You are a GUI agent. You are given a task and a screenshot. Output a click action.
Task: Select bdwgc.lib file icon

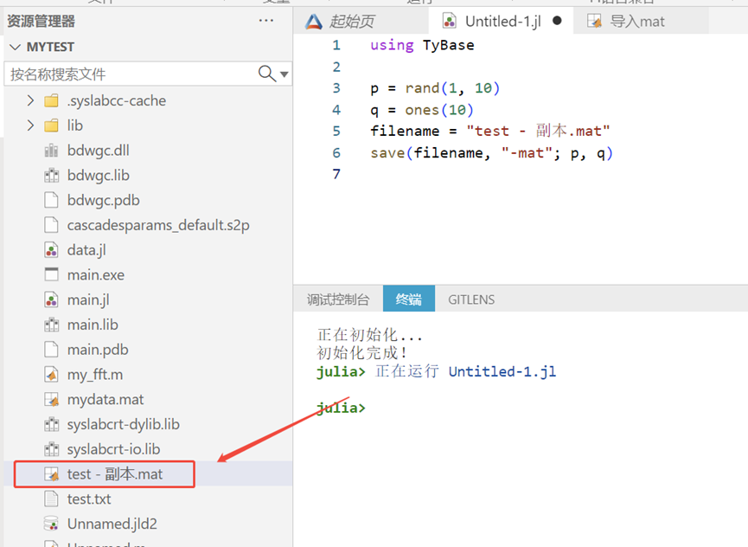pyautogui.click(x=51, y=176)
